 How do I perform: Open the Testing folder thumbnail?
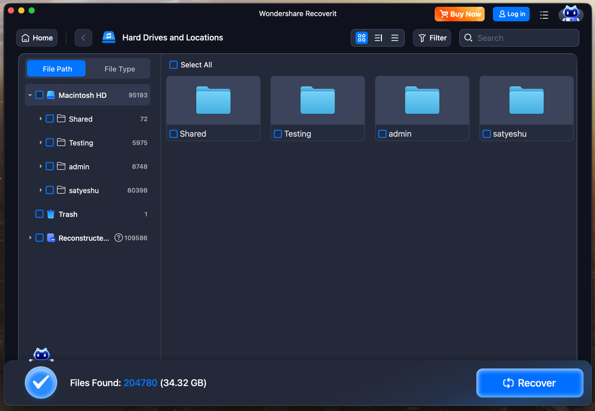[x=317, y=100]
